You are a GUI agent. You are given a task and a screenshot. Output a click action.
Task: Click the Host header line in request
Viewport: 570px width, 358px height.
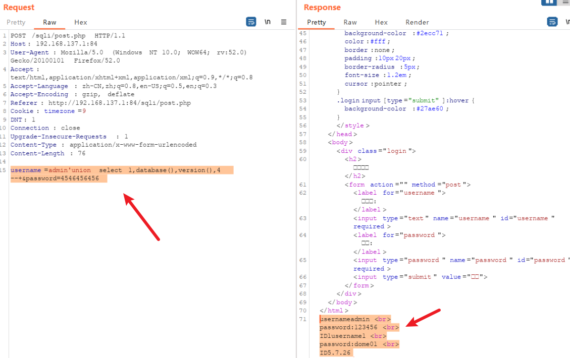point(54,44)
